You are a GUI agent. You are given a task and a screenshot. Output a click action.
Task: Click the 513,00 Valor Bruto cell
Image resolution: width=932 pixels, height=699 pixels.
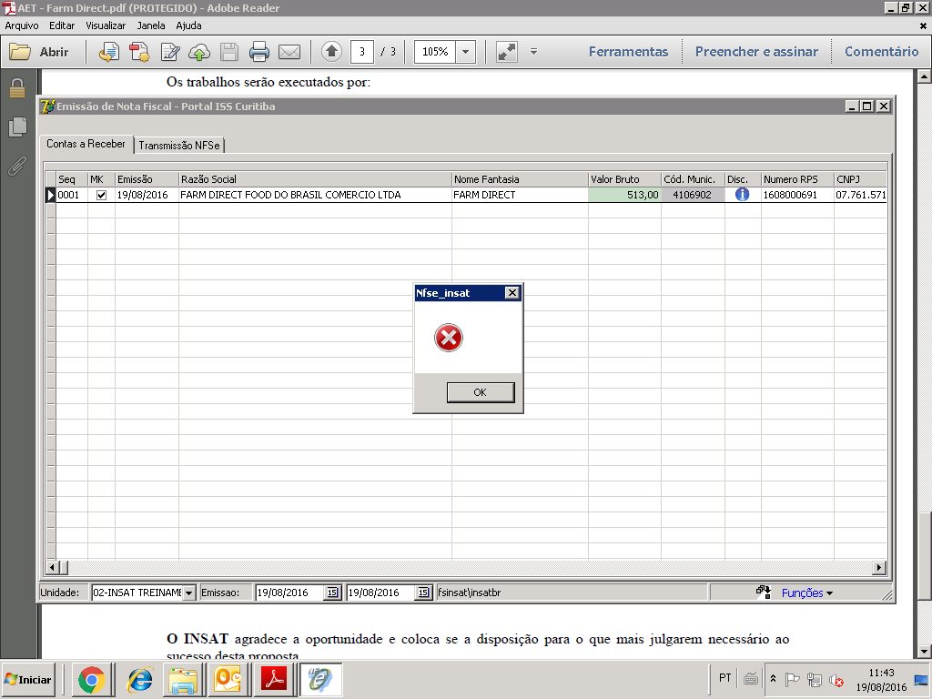624,195
